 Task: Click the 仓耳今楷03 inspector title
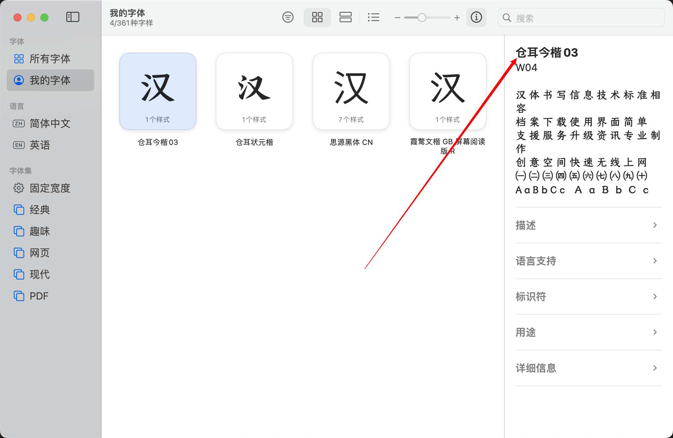(x=547, y=53)
